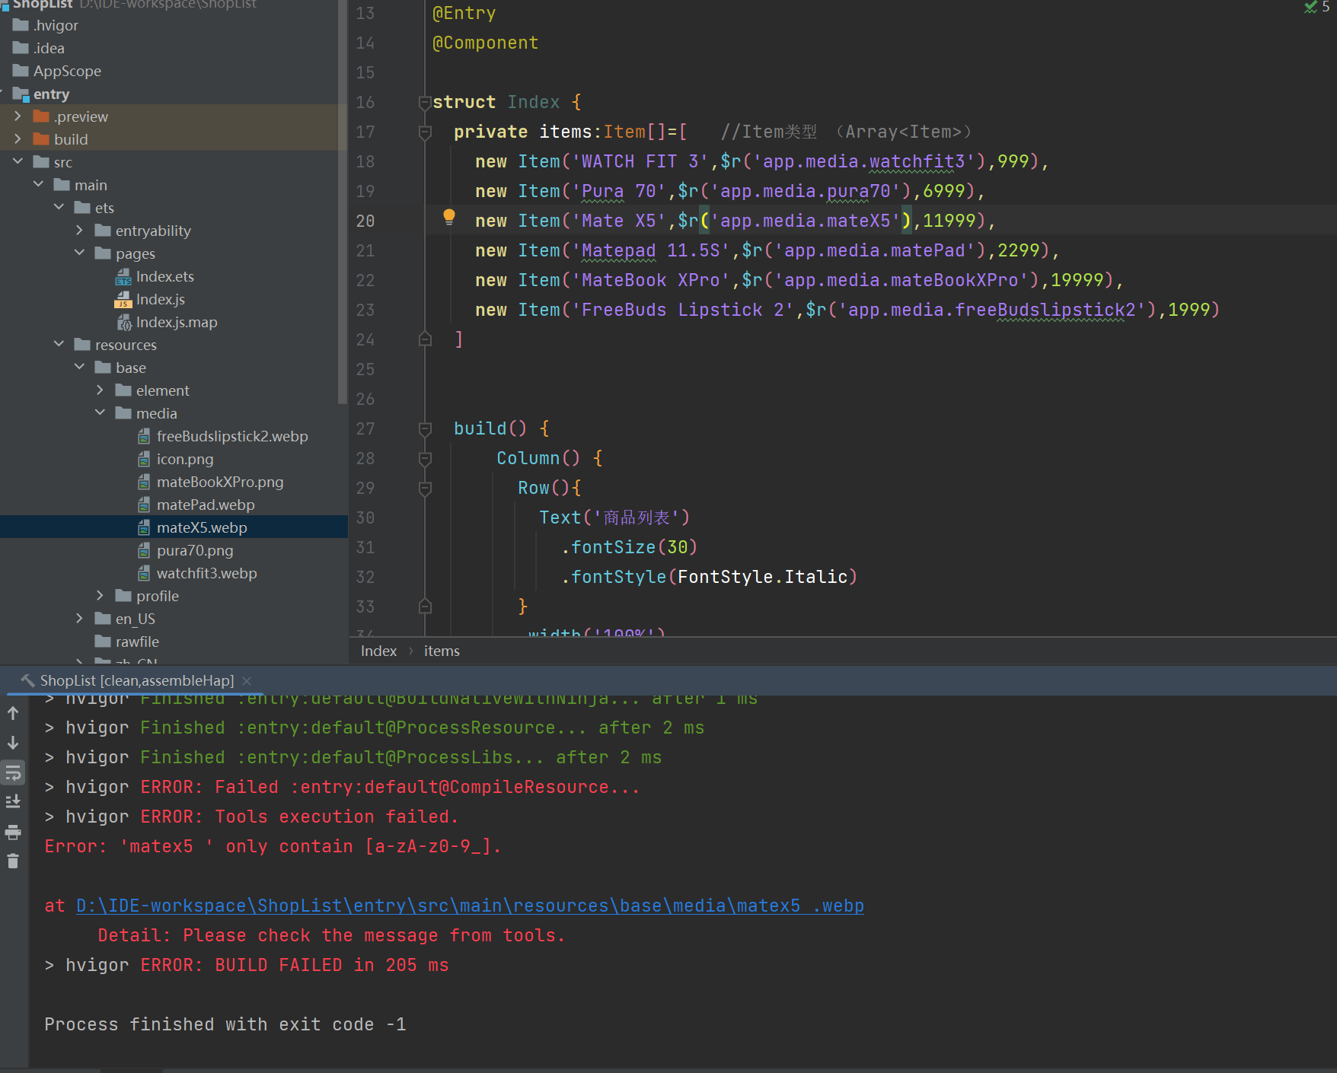Collapse the media folder
The width and height of the screenshot is (1337, 1073).
[100, 413]
